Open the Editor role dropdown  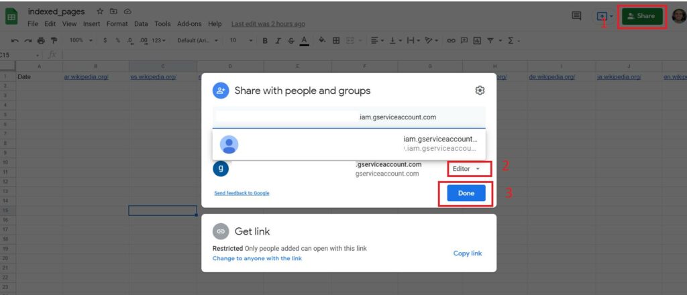(467, 168)
